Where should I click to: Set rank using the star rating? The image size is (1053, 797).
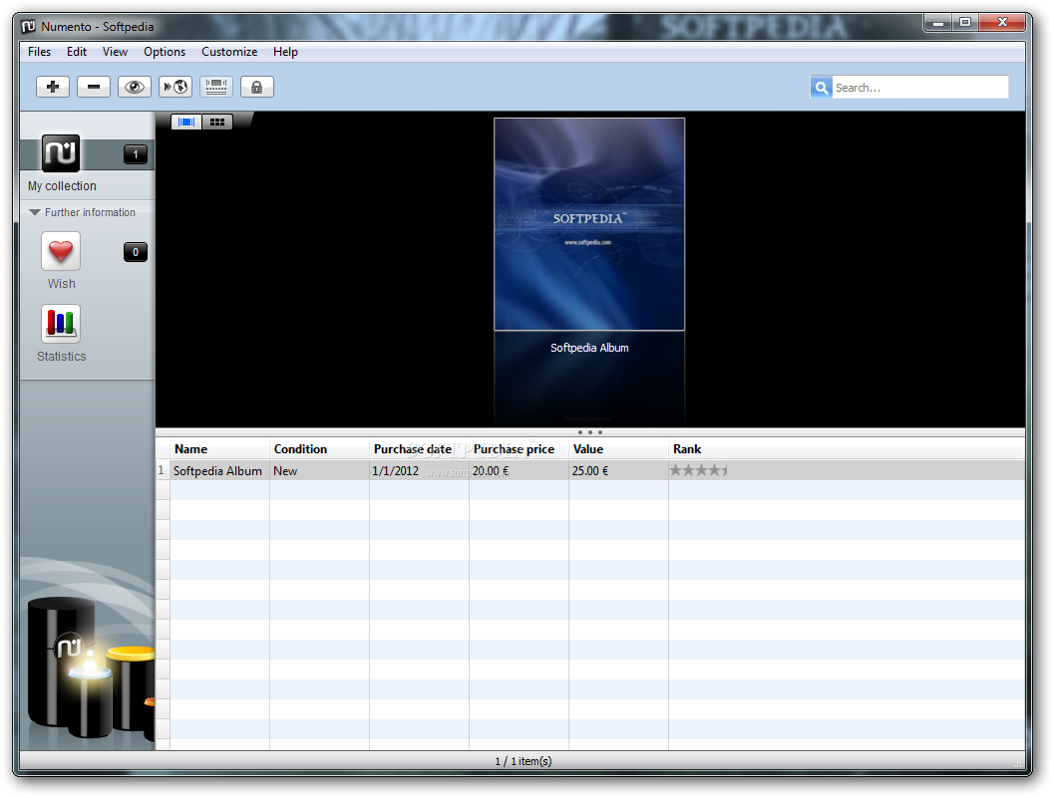(x=698, y=470)
